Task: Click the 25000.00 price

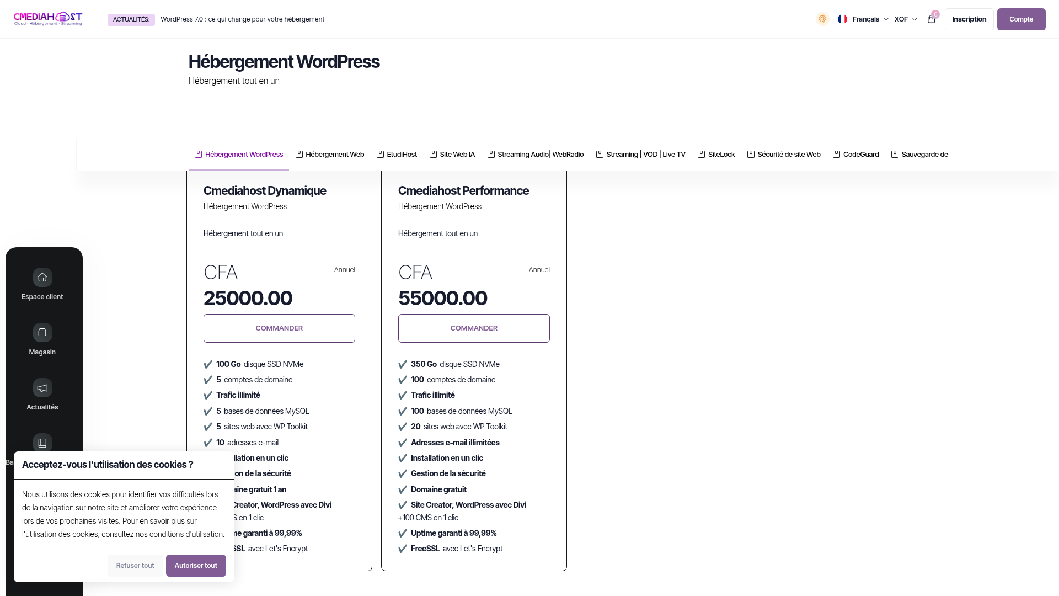Action: click(248, 299)
